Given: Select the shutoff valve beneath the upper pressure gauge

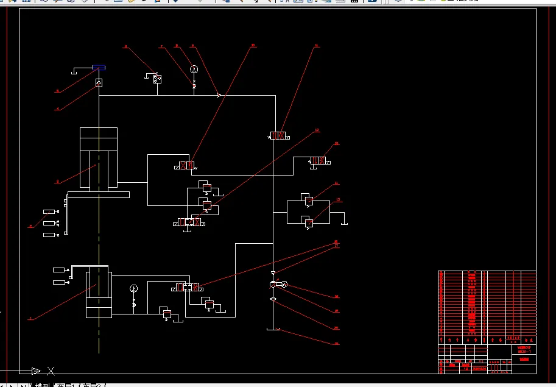Looking at the screenshot, I should 194,86.
